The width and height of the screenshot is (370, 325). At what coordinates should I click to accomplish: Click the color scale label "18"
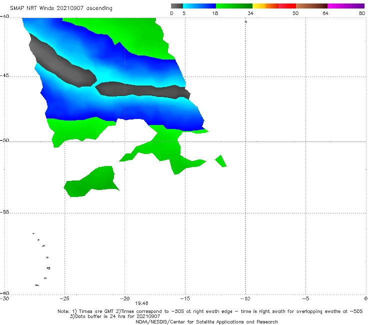[x=215, y=13]
